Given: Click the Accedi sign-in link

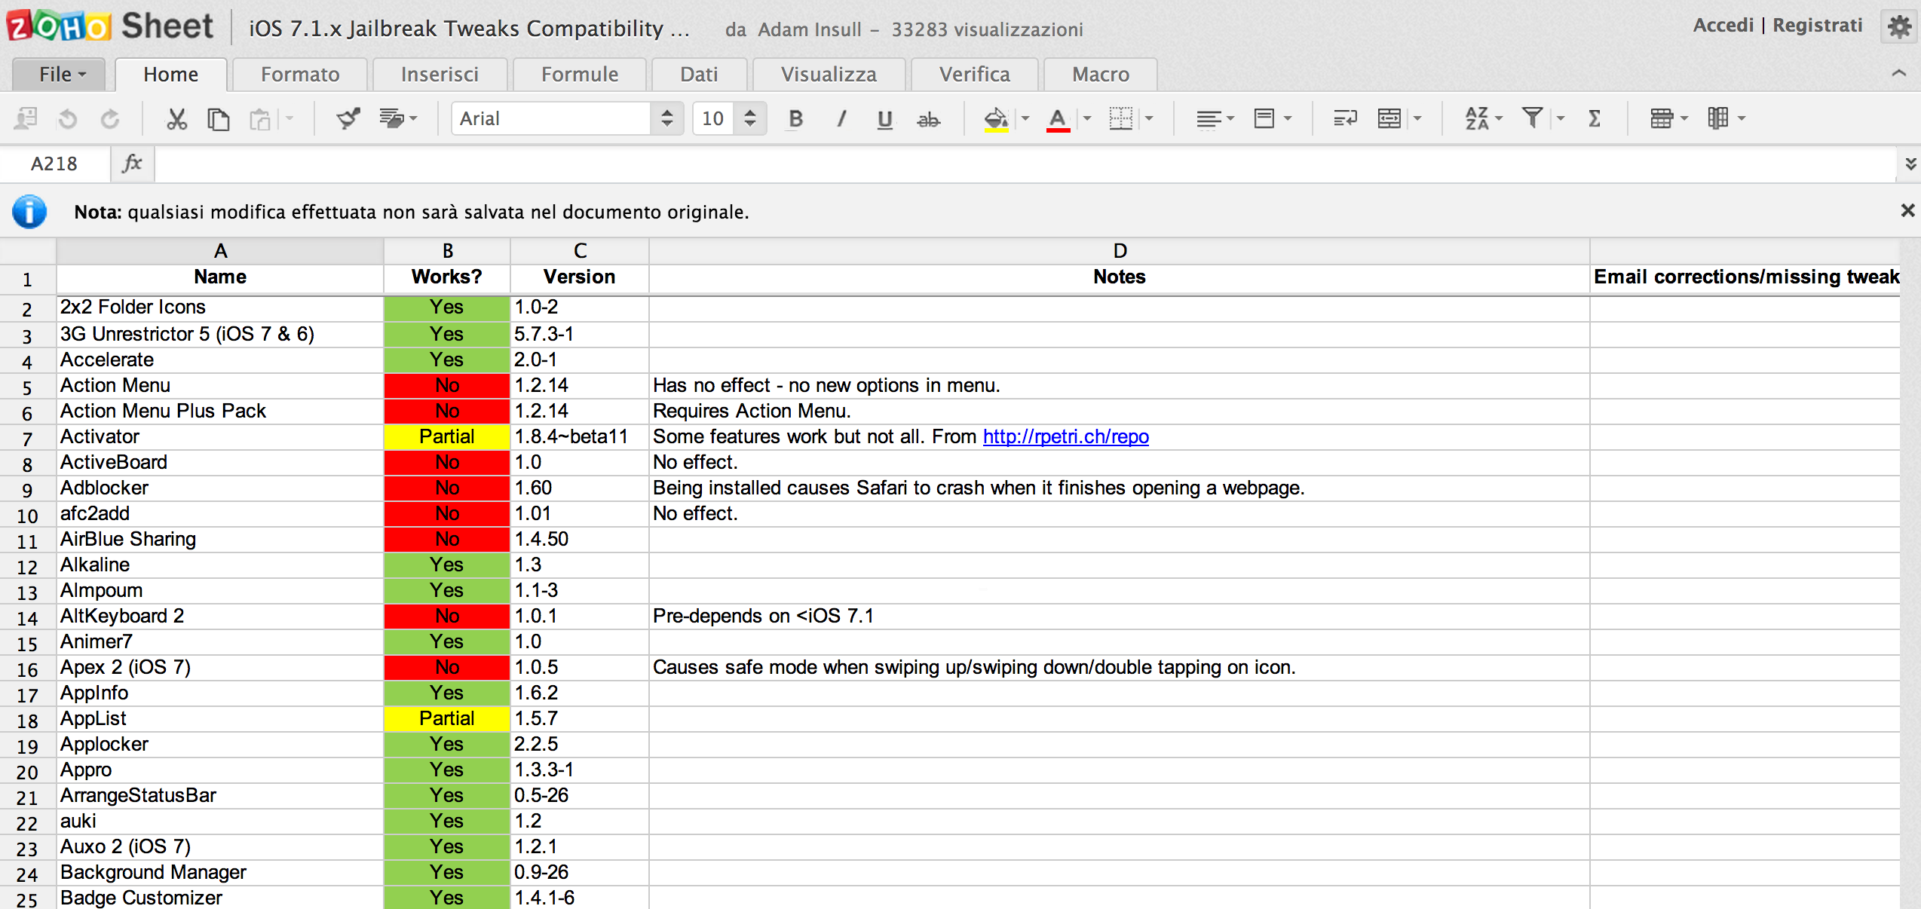Looking at the screenshot, I should pos(1723,26).
